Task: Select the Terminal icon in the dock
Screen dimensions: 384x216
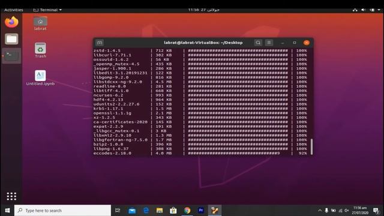Action: [11, 56]
